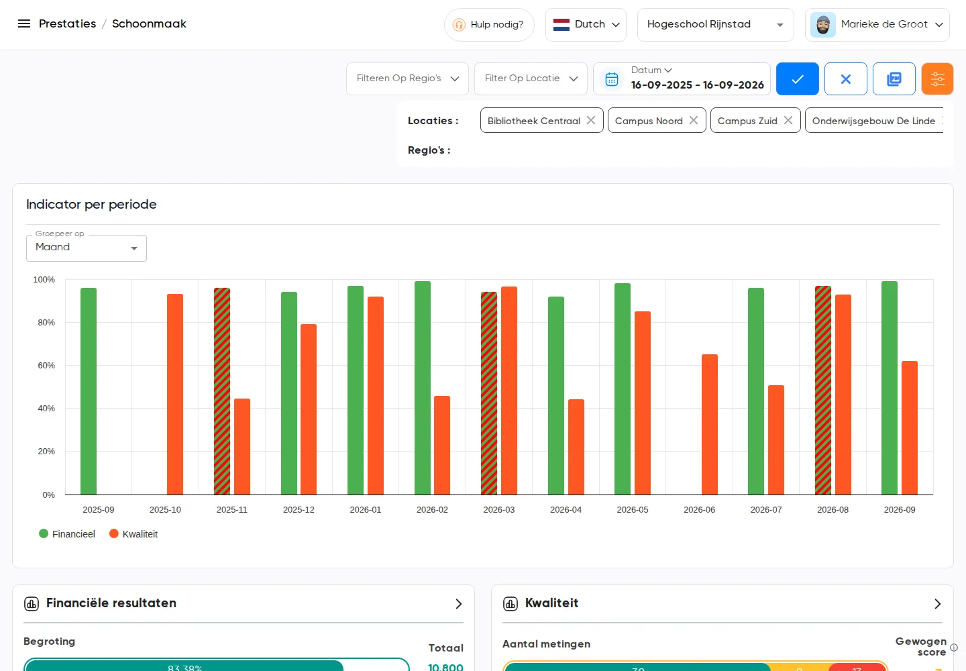The height and width of the screenshot is (671, 966).
Task: Export the dashboard as PDF
Action: click(894, 79)
